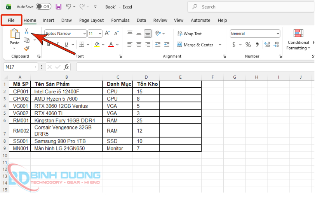Decrease font size
The image size is (315, 198).
117,33
